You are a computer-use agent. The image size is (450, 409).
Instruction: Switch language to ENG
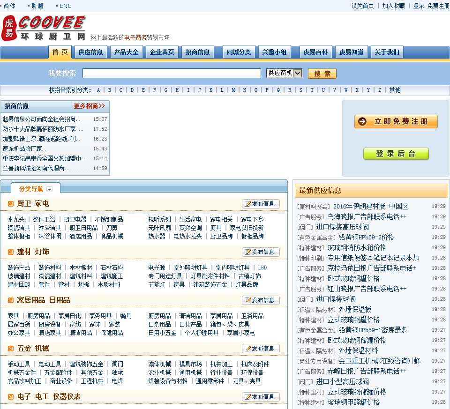click(66, 6)
